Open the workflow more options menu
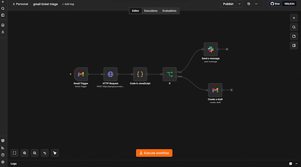 point(256,4)
